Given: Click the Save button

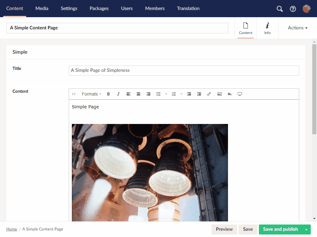Looking at the screenshot, I should coord(248,229).
